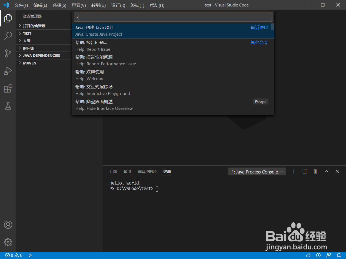
Task: Open the 转到(G) menu
Action: pyautogui.click(x=98, y=5)
